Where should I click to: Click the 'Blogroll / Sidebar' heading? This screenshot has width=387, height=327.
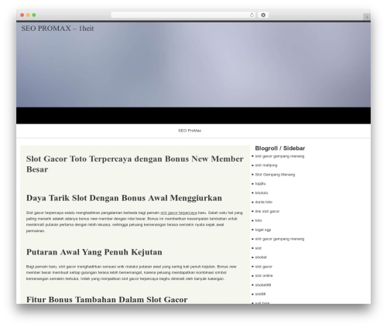pyautogui.click(x=280, y=148)
